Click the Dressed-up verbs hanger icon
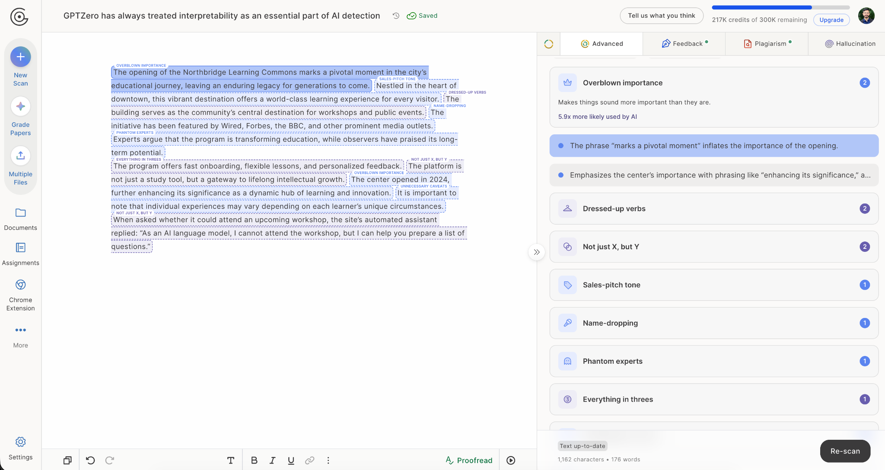Viewport: 885px width, 470px height. point(567,209)
